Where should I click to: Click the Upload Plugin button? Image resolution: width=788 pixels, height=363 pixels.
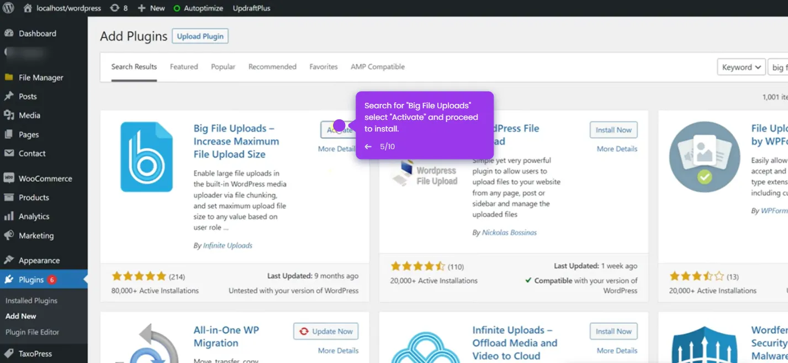point(200,36)
